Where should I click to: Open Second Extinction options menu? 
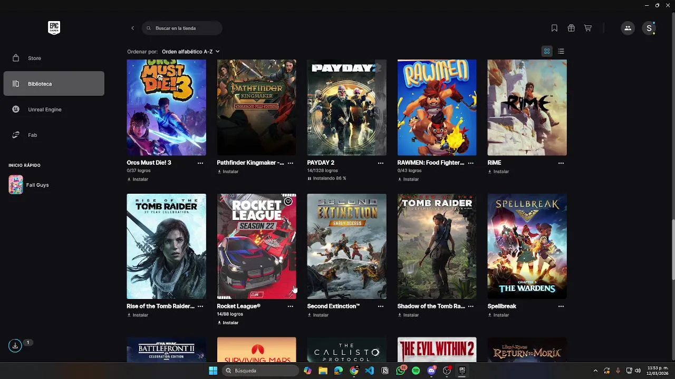[381, 306]
